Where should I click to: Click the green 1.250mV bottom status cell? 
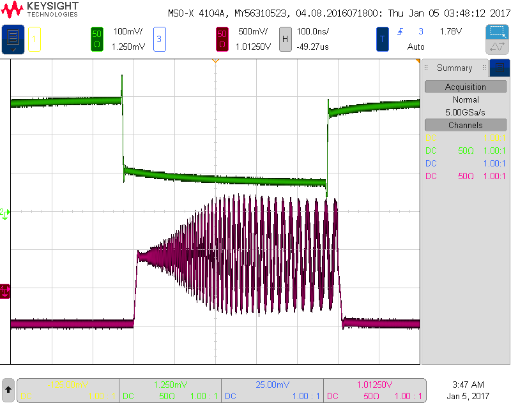click(x=170, y=390)
